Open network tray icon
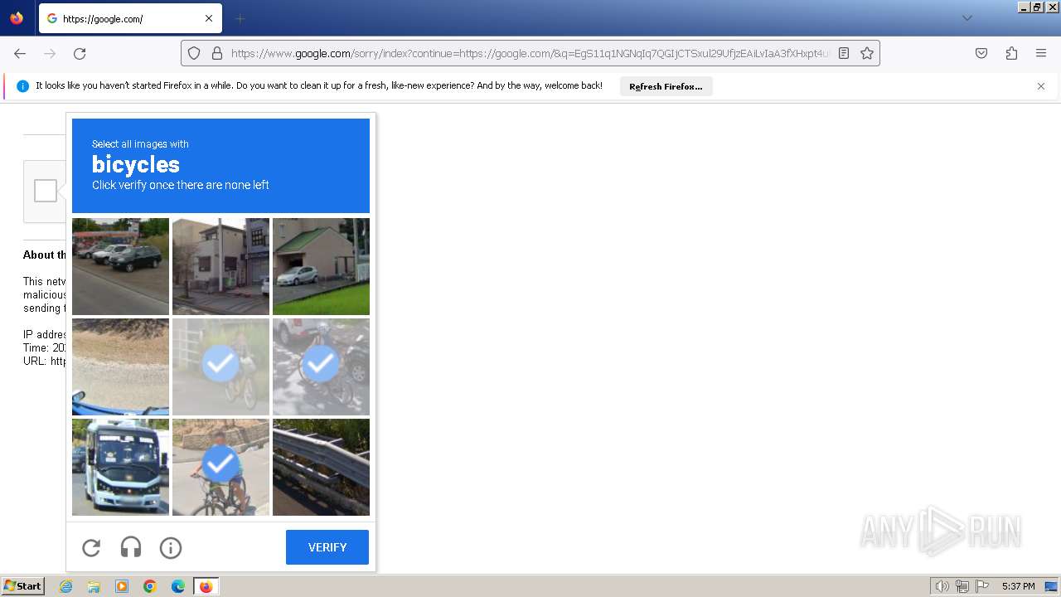The height and width of the screenshot is (597, 1061). pyautogui.click(x=962, y=586)
